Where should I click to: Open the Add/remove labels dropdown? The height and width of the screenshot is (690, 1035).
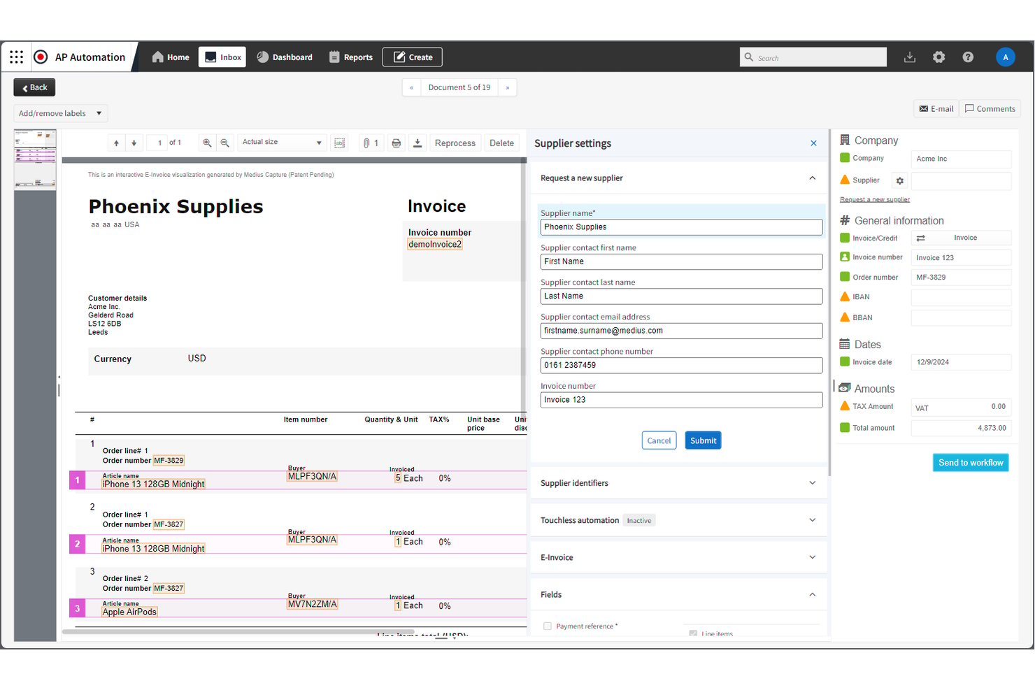tap(61, 113)
